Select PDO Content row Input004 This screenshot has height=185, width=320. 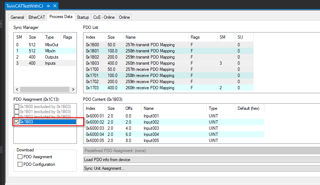175,134
